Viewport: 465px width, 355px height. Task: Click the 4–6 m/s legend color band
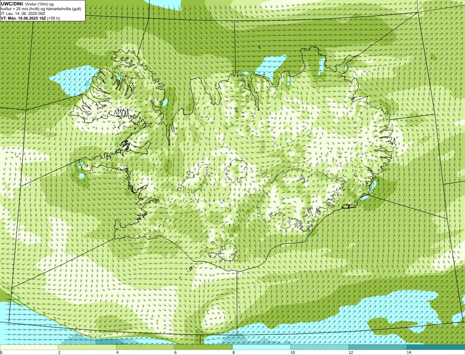point(145,347)
